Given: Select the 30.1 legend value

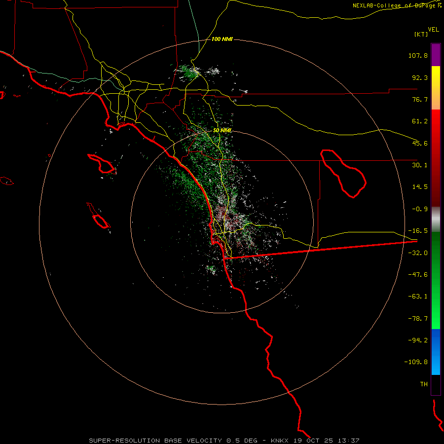Looking at the screenshot, I should click(420, 165).
